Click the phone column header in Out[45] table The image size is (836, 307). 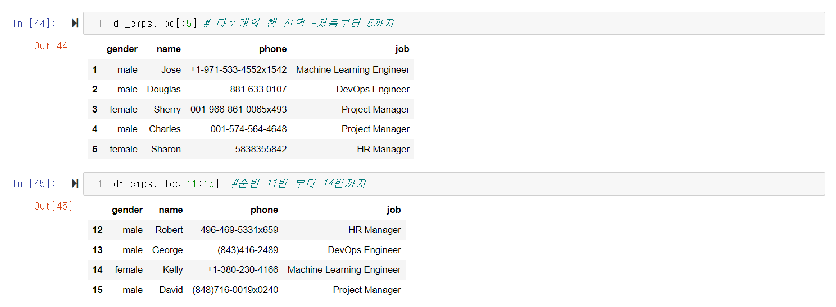click(265, 210)
